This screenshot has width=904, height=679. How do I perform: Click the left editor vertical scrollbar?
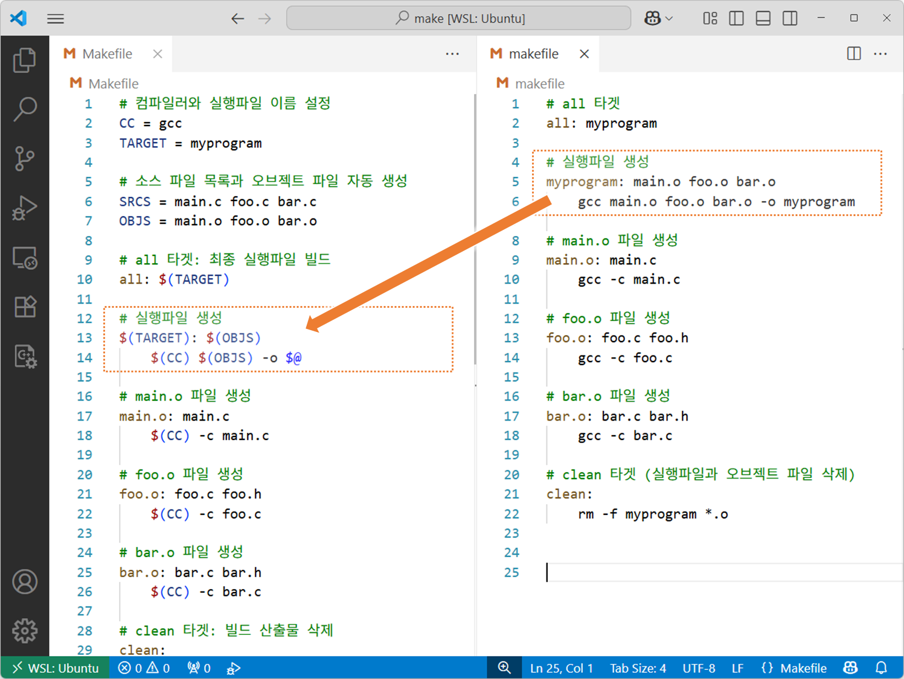[x=475, y=229]
